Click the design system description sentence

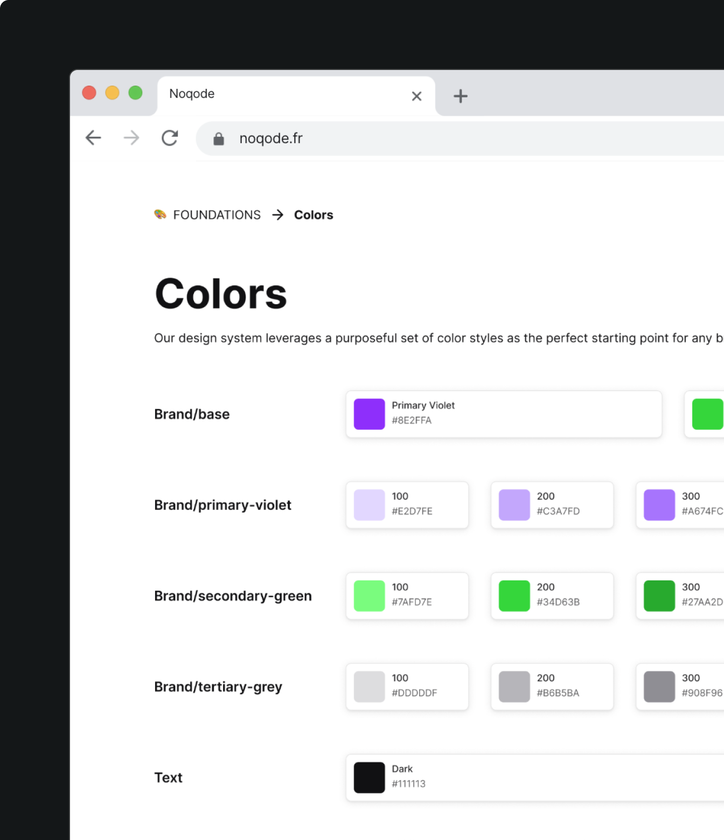pos(438,338)
